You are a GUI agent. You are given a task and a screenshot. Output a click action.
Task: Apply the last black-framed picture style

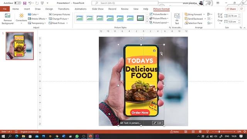coord(140,18)
